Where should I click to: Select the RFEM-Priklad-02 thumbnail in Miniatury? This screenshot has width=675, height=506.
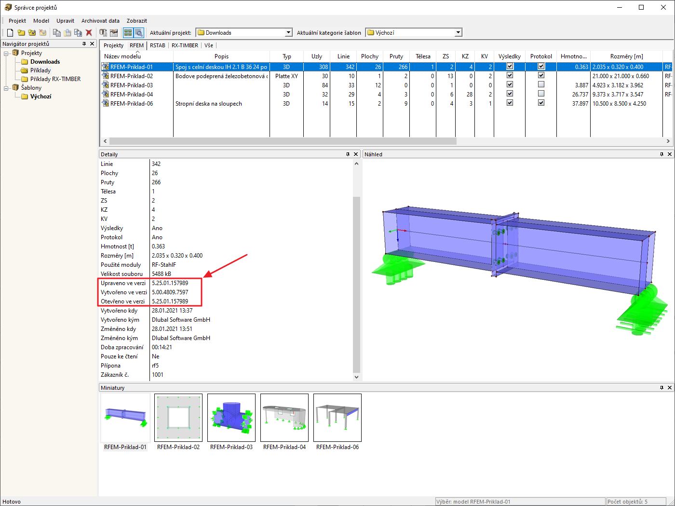coord(178,422)
